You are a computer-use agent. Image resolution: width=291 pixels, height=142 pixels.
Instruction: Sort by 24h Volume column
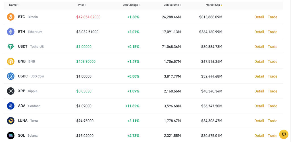pyautogui.click(x=172, y=5)
